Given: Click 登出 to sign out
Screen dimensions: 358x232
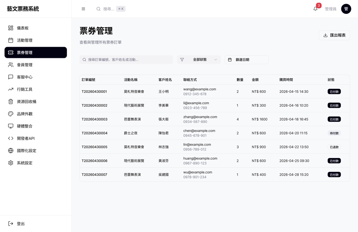Looking at the screenshot, I should tap(36, 224).
